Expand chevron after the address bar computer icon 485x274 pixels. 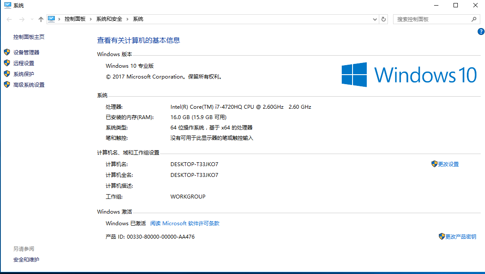click(x=59, y=19)
